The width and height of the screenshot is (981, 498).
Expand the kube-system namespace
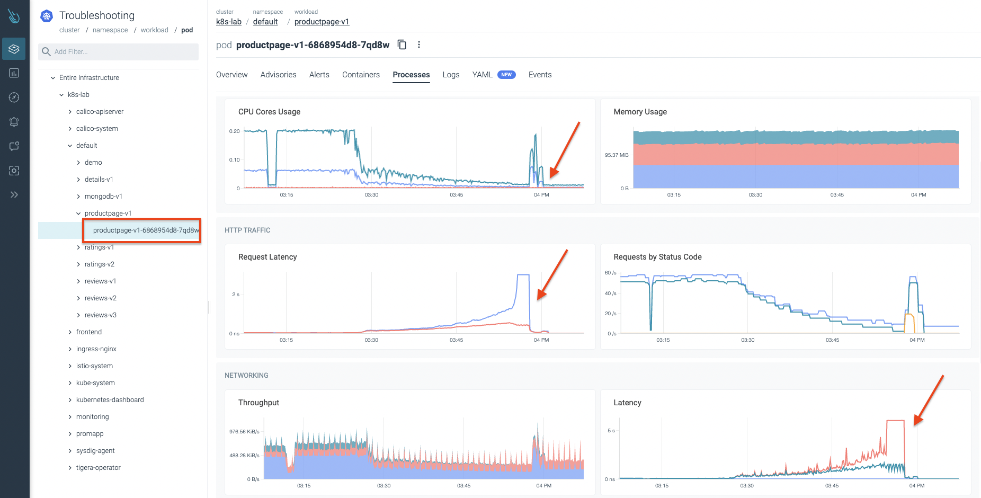(70, 383)
